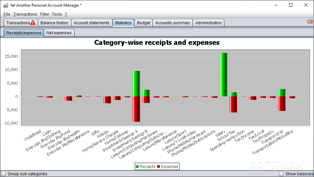
Task: Click the warning icon on Transactions tab
Action: click(33, 23)
